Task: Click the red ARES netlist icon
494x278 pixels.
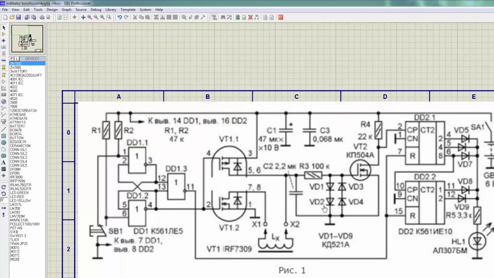Action: pos(280,17)
